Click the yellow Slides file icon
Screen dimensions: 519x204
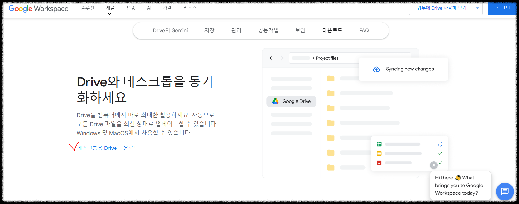point(379,154)
